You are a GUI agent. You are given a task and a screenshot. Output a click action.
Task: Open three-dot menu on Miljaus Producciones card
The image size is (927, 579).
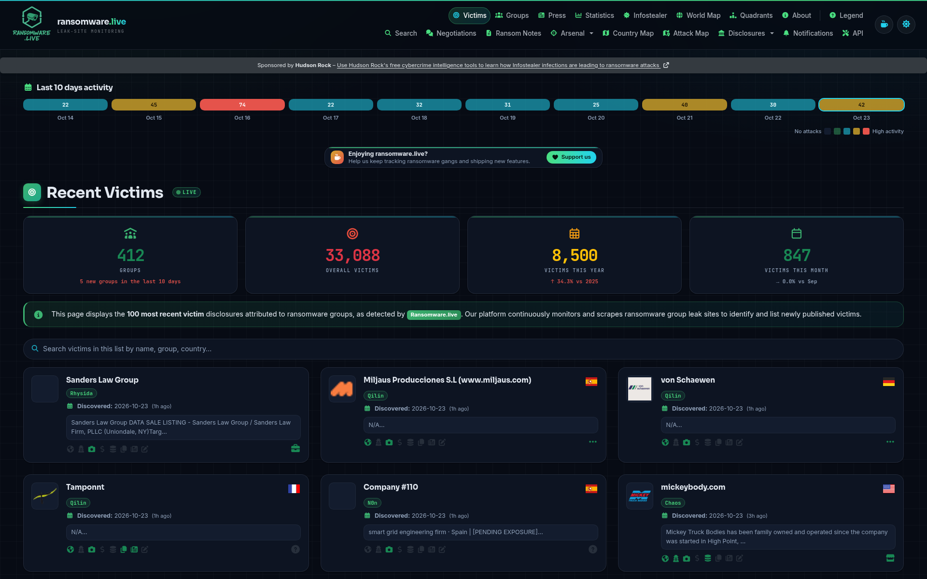[593, 442]
